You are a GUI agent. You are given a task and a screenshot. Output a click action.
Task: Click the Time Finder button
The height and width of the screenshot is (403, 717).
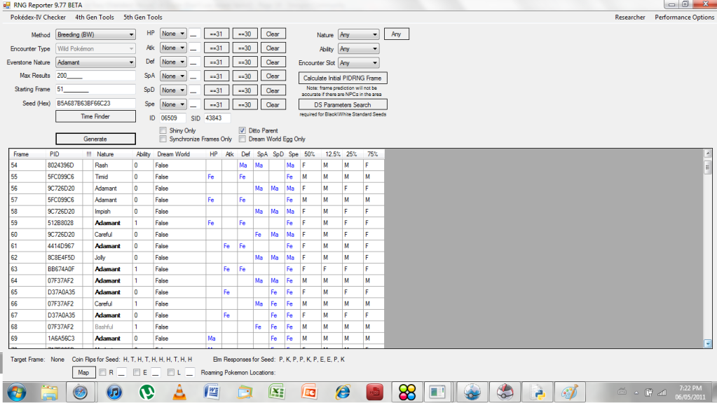95,116
